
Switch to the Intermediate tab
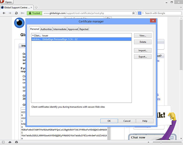tap(60, 29)
